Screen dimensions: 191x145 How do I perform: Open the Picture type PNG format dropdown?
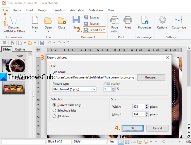74,89
